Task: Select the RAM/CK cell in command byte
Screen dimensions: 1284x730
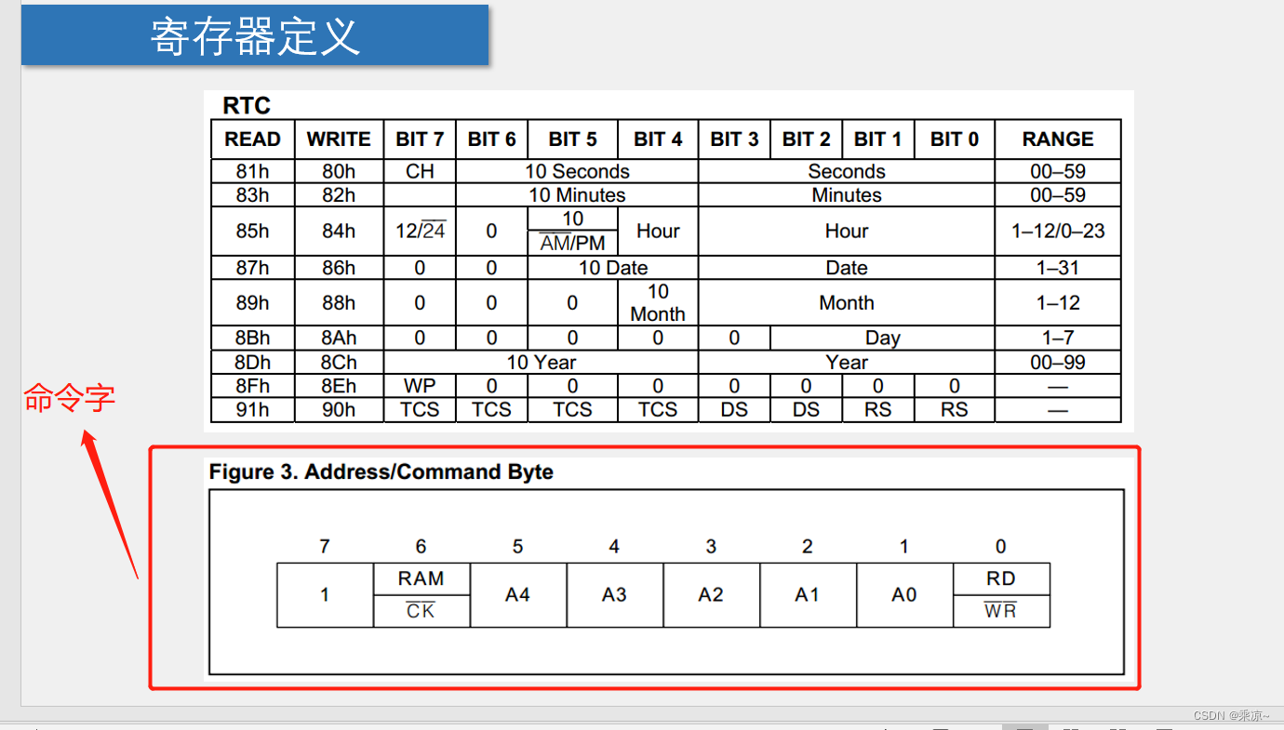Action: tap(421, 595)
